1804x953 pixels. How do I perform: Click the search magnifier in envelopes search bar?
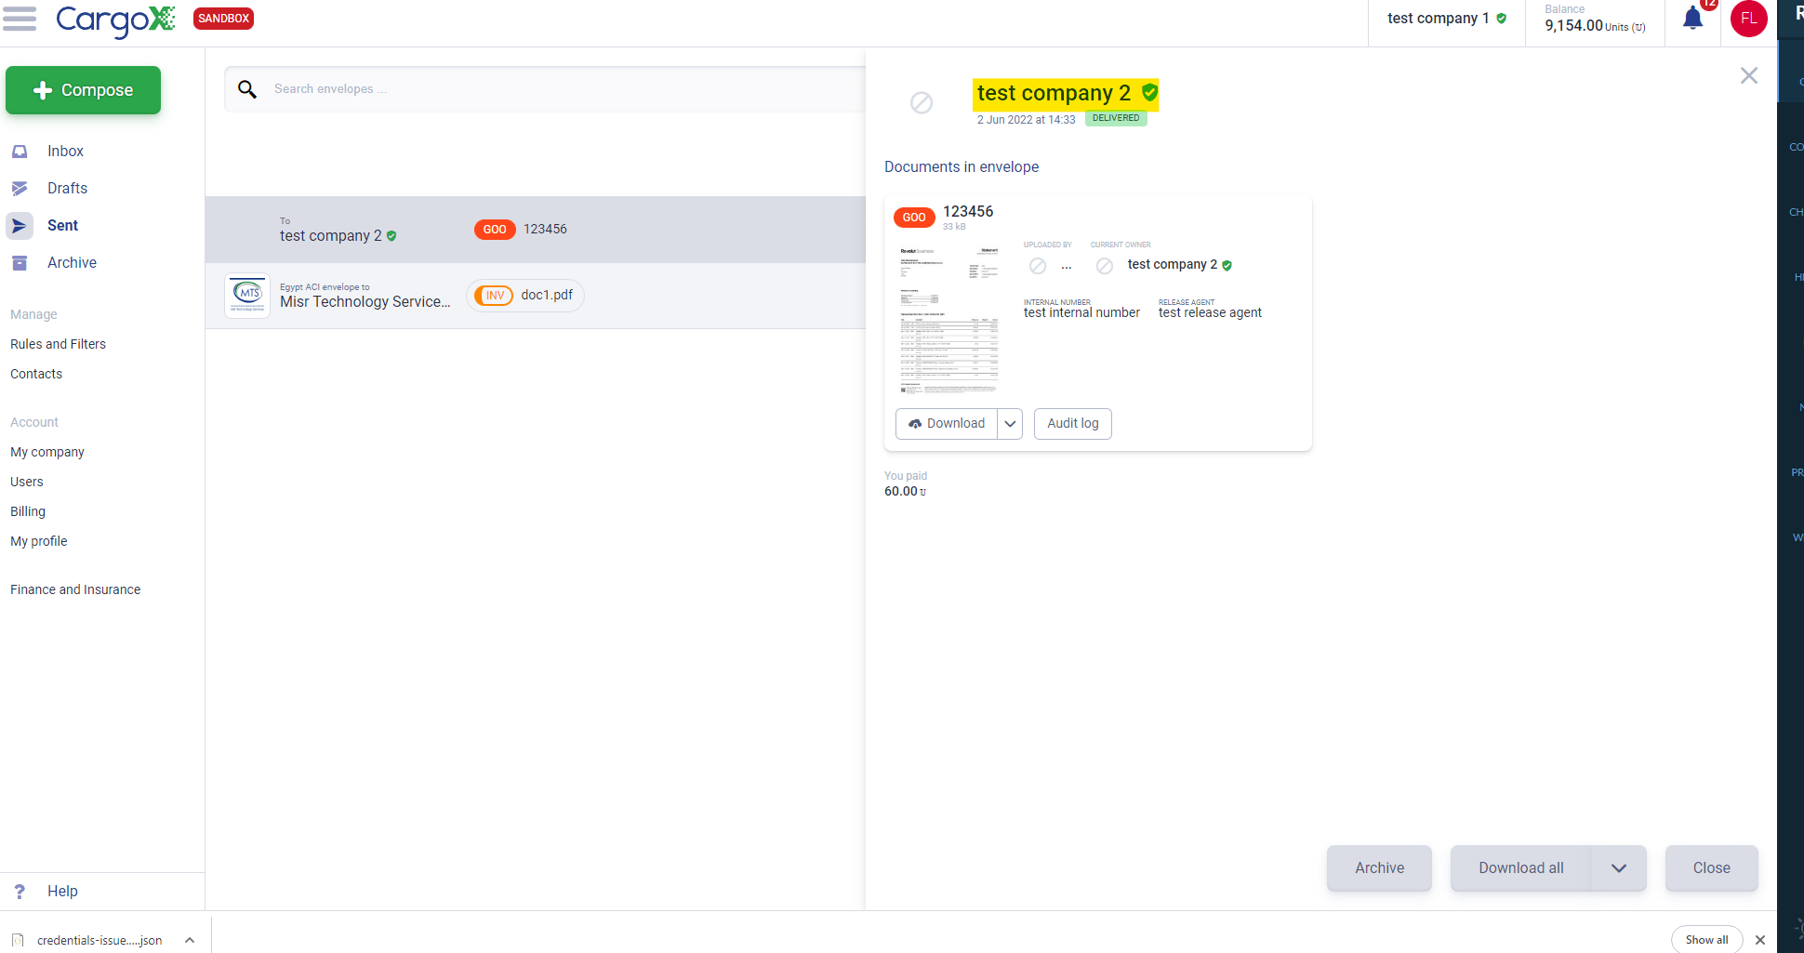pos(247,88)
